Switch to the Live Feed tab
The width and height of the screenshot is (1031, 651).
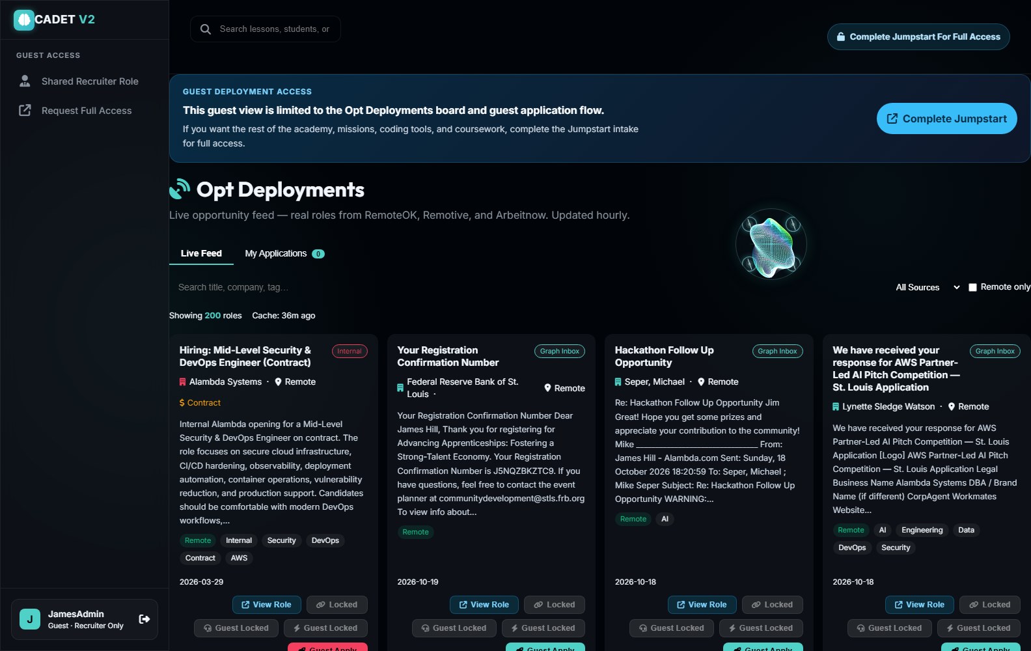tap(201, 253)
